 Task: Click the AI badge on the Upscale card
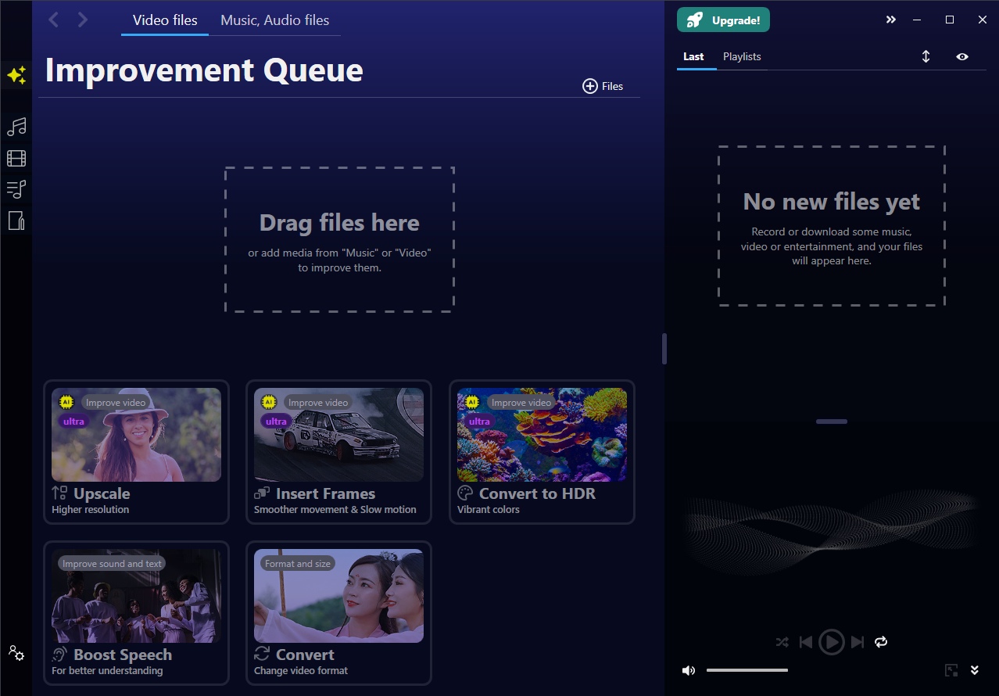point(66,403)
